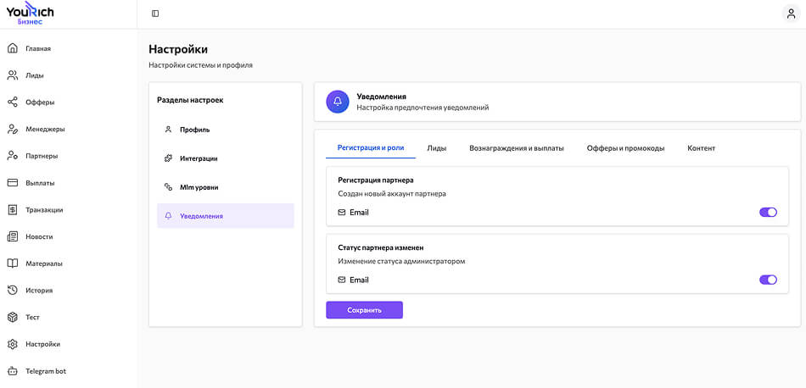The image size is (806, 388).
Task: Open Тест from the sidebar
Action: tap(32, 317)
